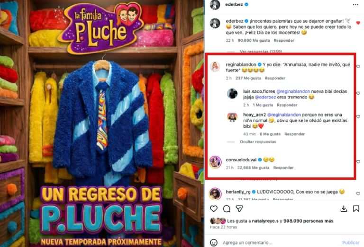The height and width of the screenshot is (247, 364).
Task: Open the emoji picker smiley icon
Action: 214,242
